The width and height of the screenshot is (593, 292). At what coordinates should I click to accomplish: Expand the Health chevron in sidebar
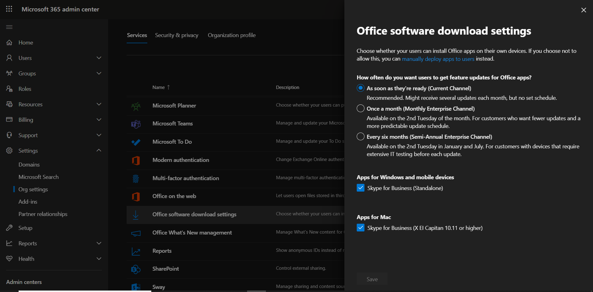coord(99,259)
